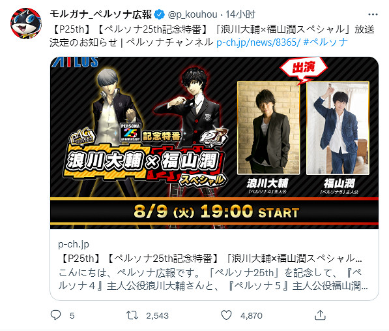Open the 8/9 19:00 START banner image
This screenshot has width=389, height=331.
pyautogui.click(x=214, y=142)
